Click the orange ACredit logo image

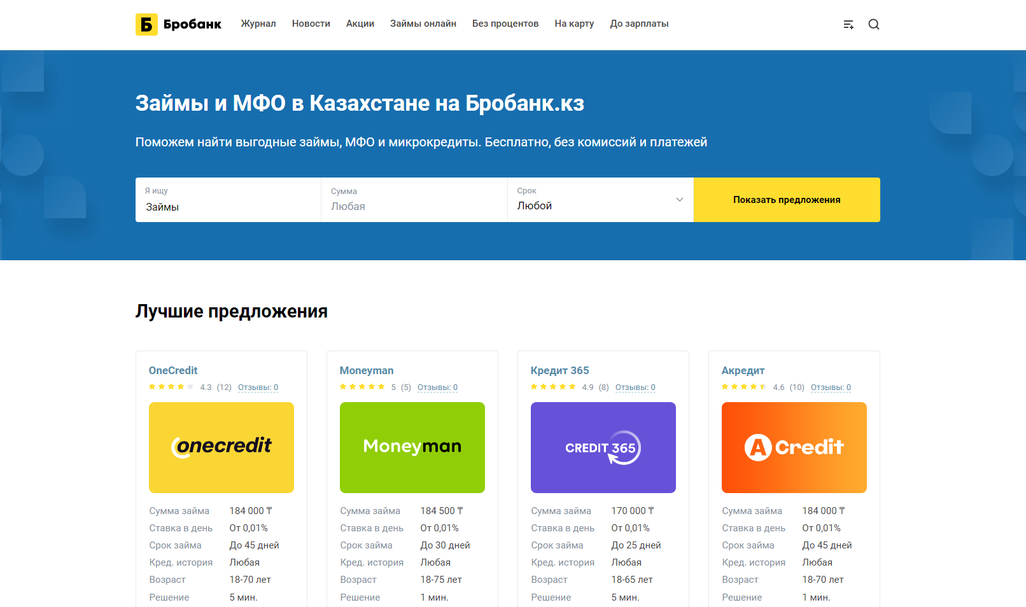point(794,447)
